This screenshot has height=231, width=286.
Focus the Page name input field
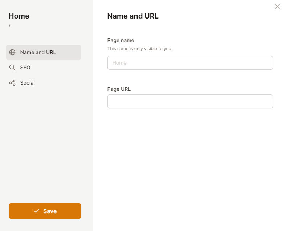190,63
